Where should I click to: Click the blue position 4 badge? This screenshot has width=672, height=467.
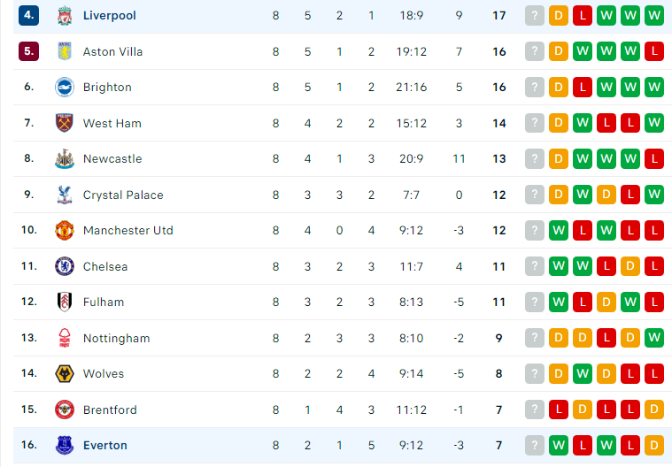[28, 15]
